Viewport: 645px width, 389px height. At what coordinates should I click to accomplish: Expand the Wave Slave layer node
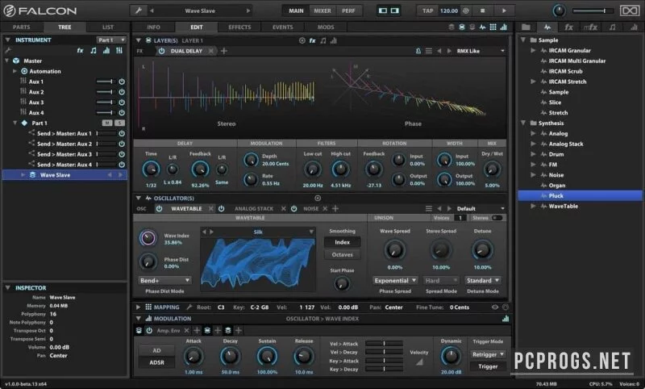(23, 175)
